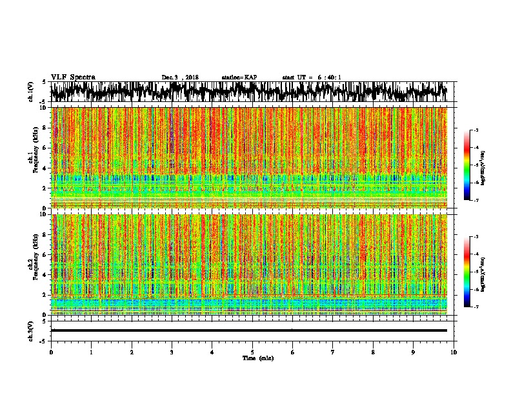
Task: Click the ch.2 color bar "-7" tick label
Action: coord(476,307)
